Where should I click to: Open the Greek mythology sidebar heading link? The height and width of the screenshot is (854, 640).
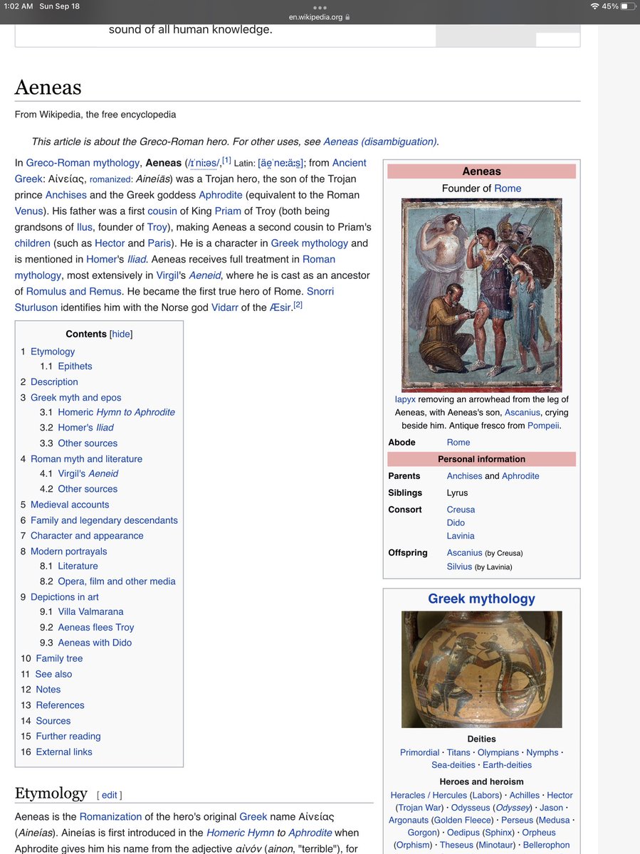point(481,599)
